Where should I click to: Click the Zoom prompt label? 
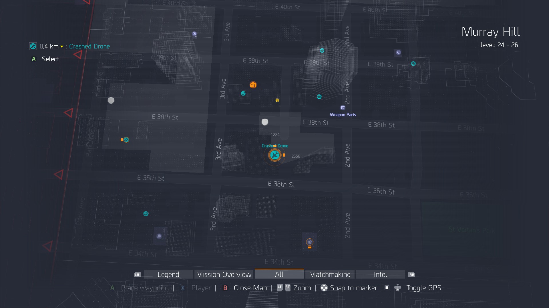point(302,288)
